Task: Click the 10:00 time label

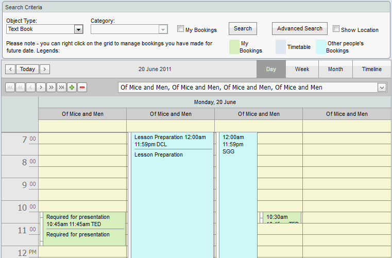Action: point(27,208)
